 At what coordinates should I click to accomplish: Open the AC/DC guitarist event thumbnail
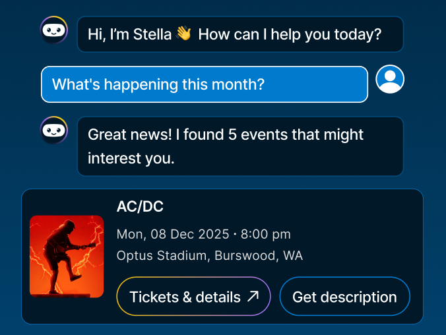click(67, 257)
